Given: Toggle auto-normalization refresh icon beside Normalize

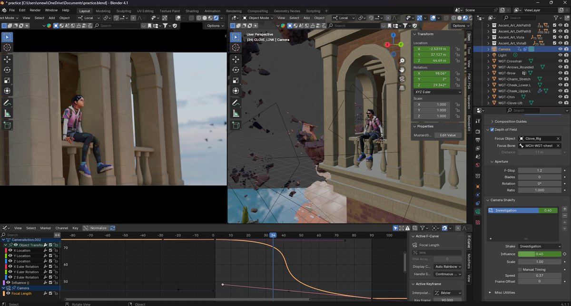Looking at the screenshot, I should 112,228.
